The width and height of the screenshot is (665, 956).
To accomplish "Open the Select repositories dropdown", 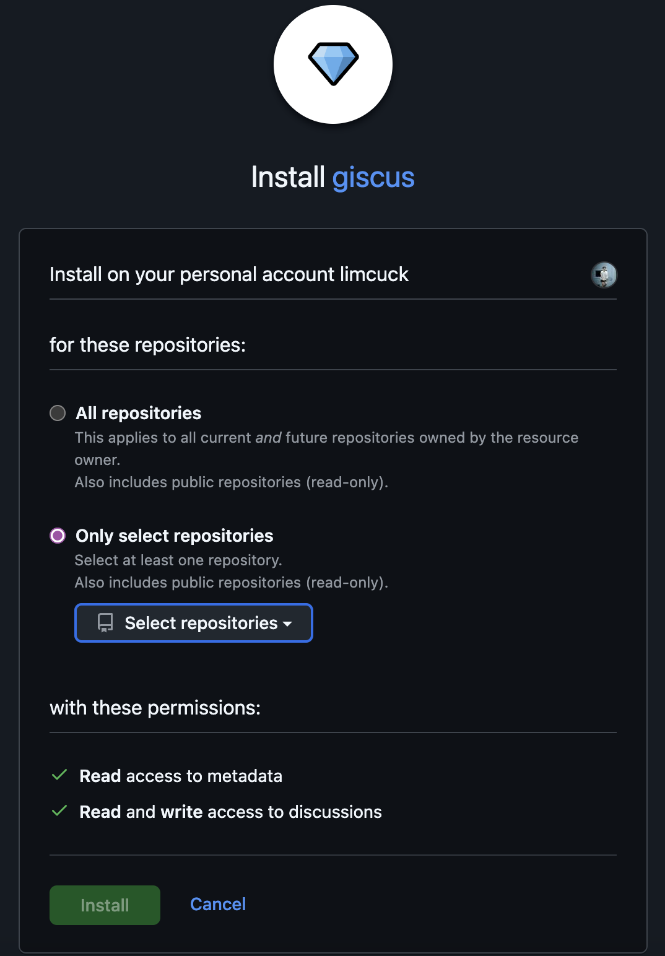I will point(193,623).
